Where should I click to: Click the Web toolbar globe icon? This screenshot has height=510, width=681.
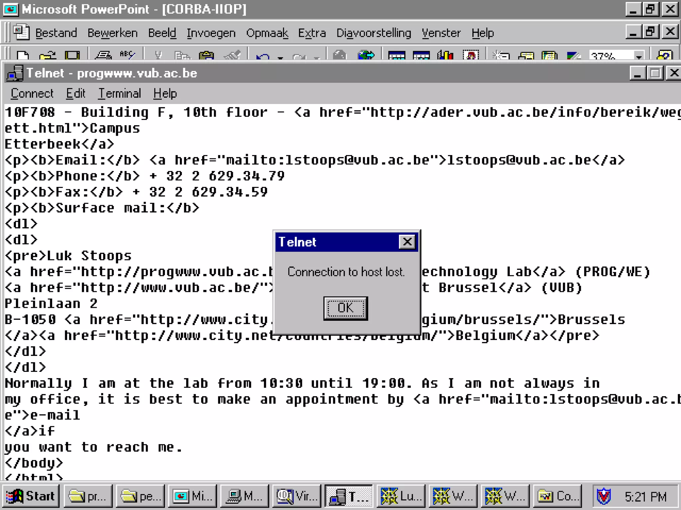(365, 55)
